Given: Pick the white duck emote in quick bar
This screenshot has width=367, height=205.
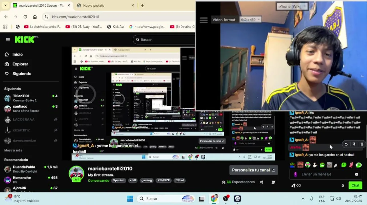Looking at the screenshot, I should pos(315,165).
